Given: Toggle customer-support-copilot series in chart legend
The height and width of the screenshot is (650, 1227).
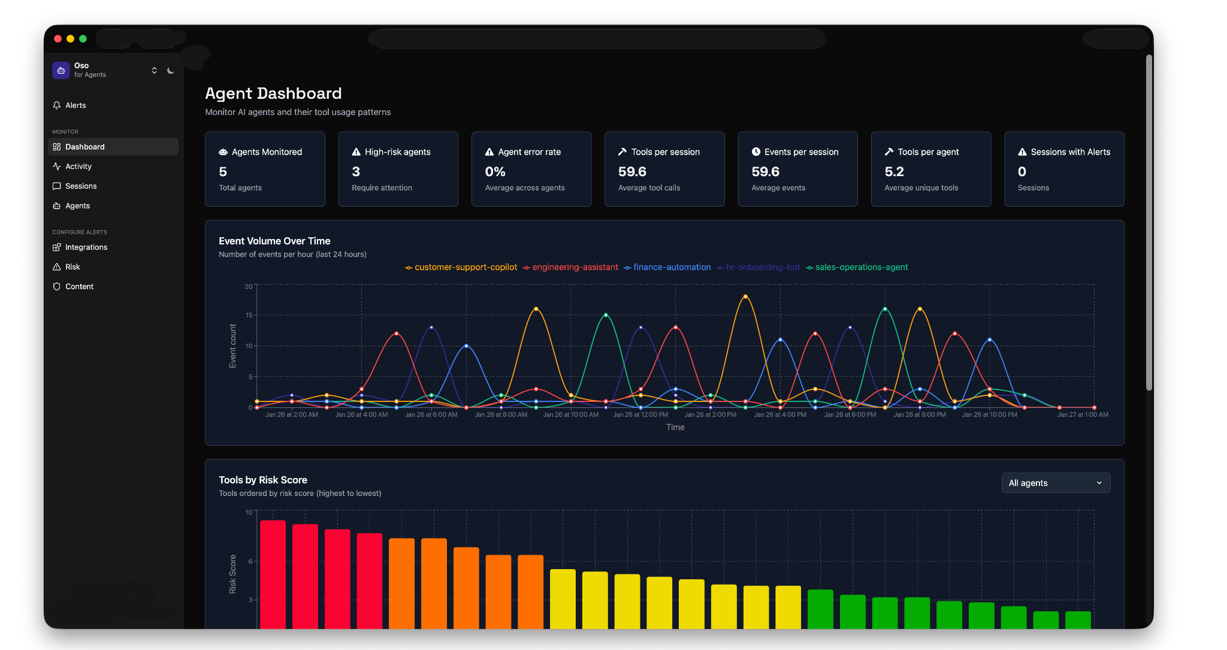Looking at the screenshot, I should (461, 267).
